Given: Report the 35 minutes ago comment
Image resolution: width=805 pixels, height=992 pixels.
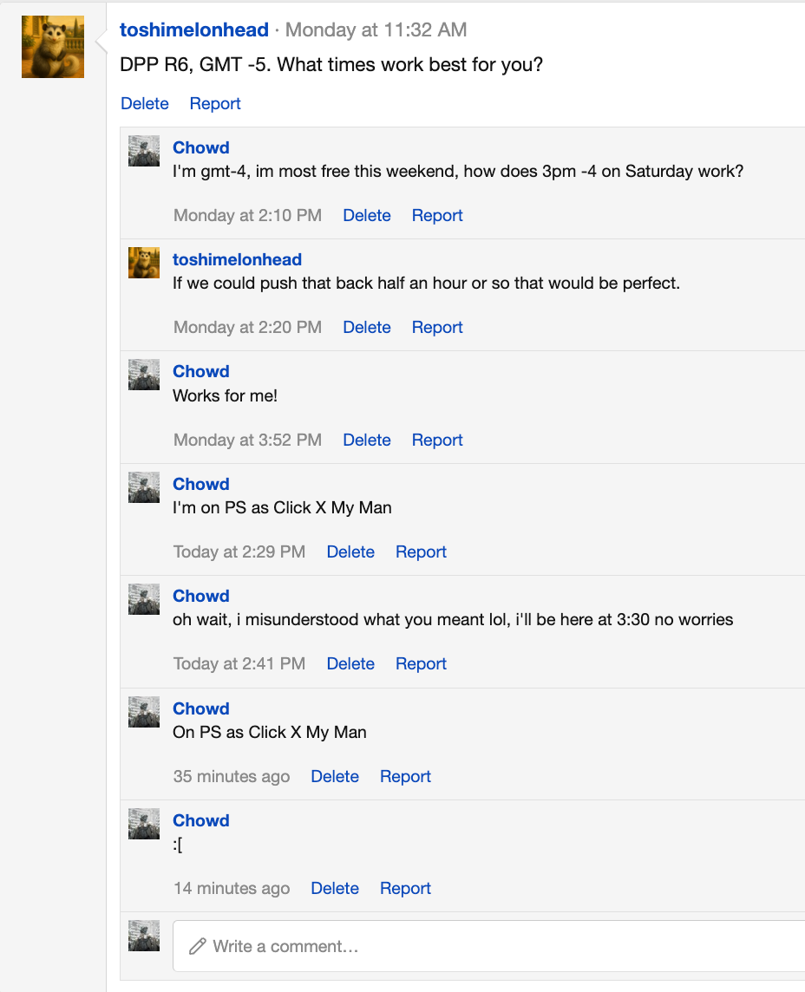Looking at the screenshot, I should tap(405, 776).
